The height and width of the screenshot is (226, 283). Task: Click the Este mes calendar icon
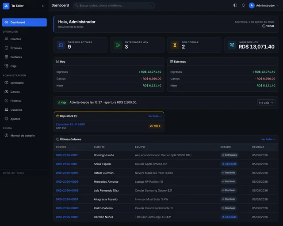[172, 61]
